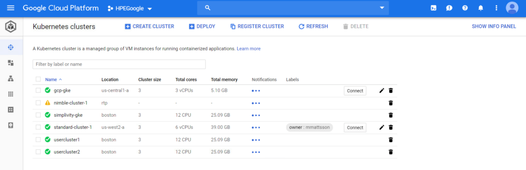Open the simplivity-gke cluster name link

click(68, 115)
